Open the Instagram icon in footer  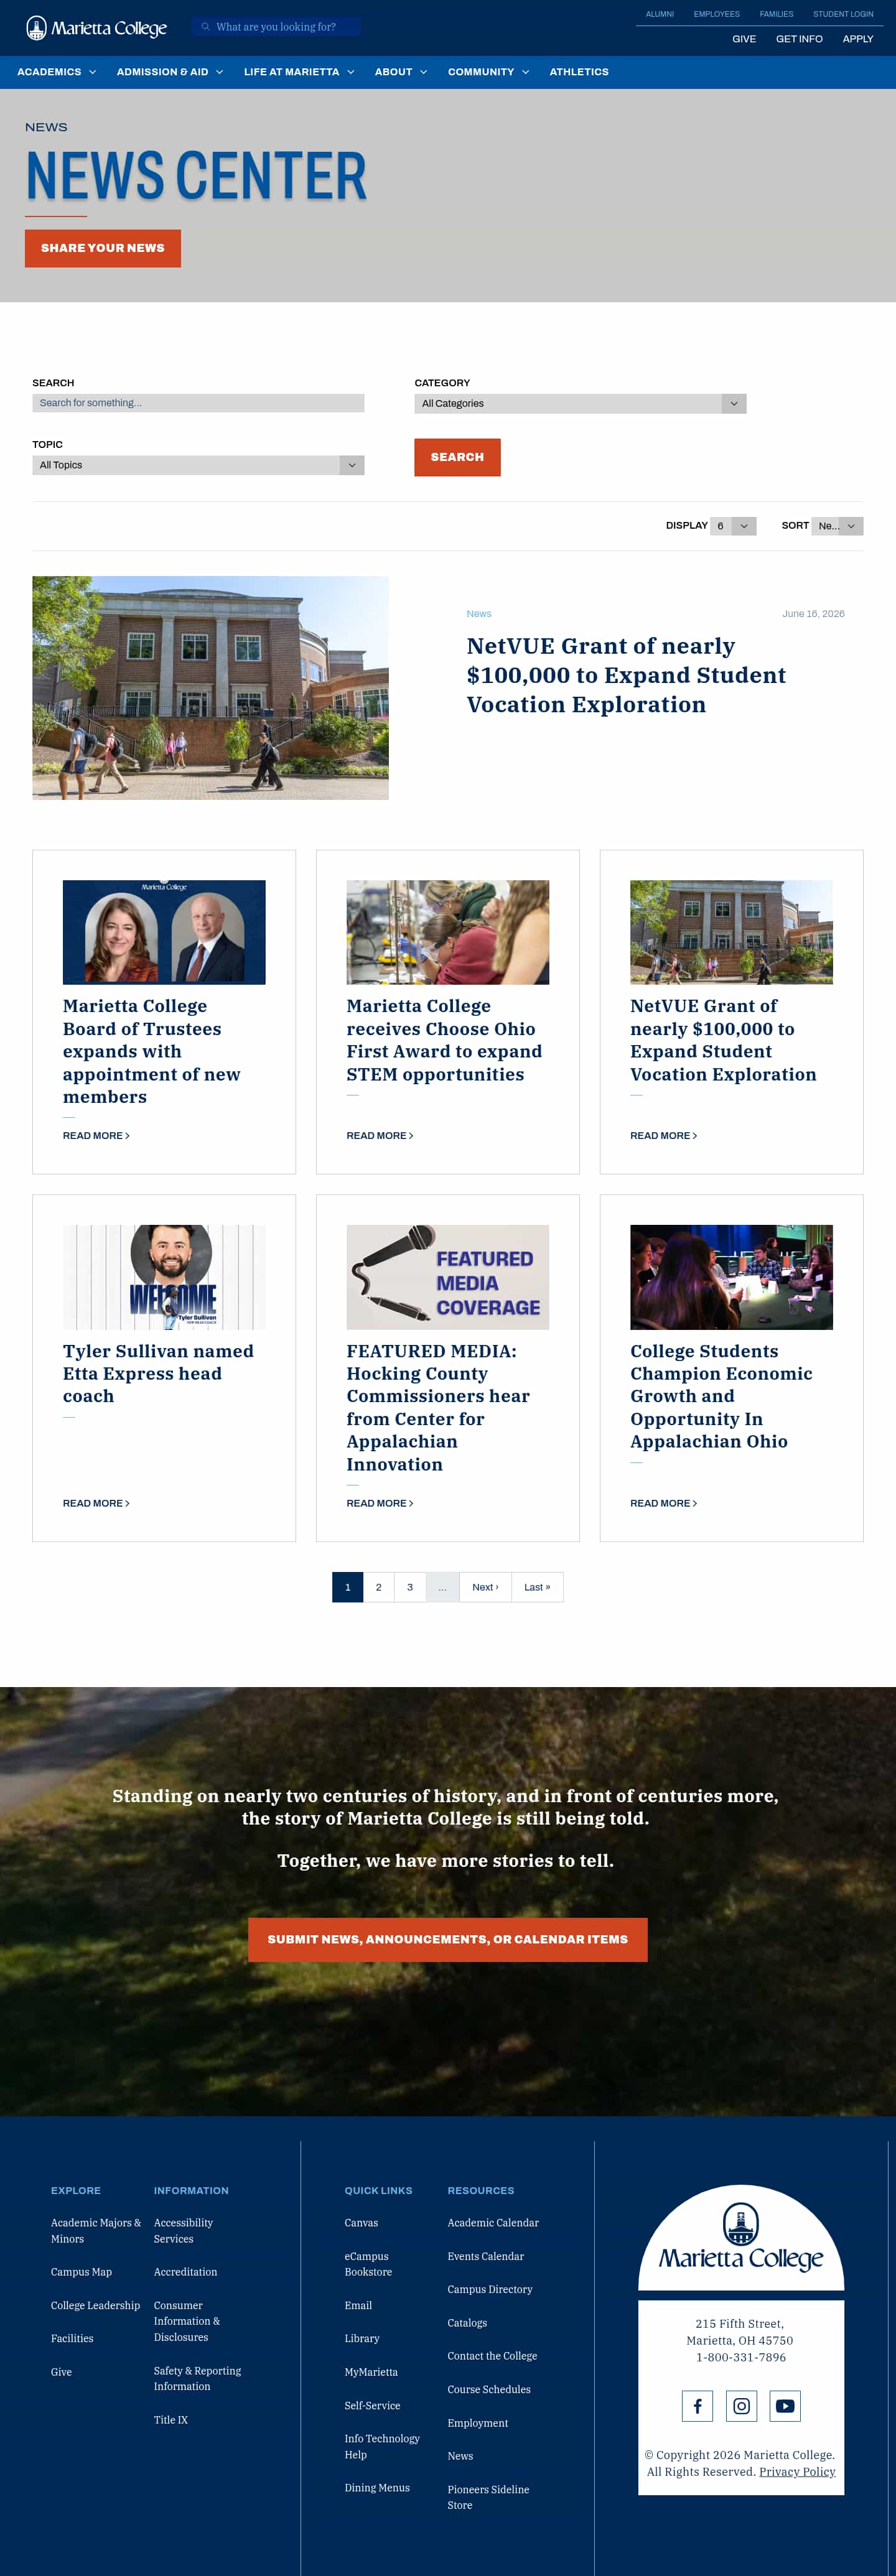coord(741,2405)
